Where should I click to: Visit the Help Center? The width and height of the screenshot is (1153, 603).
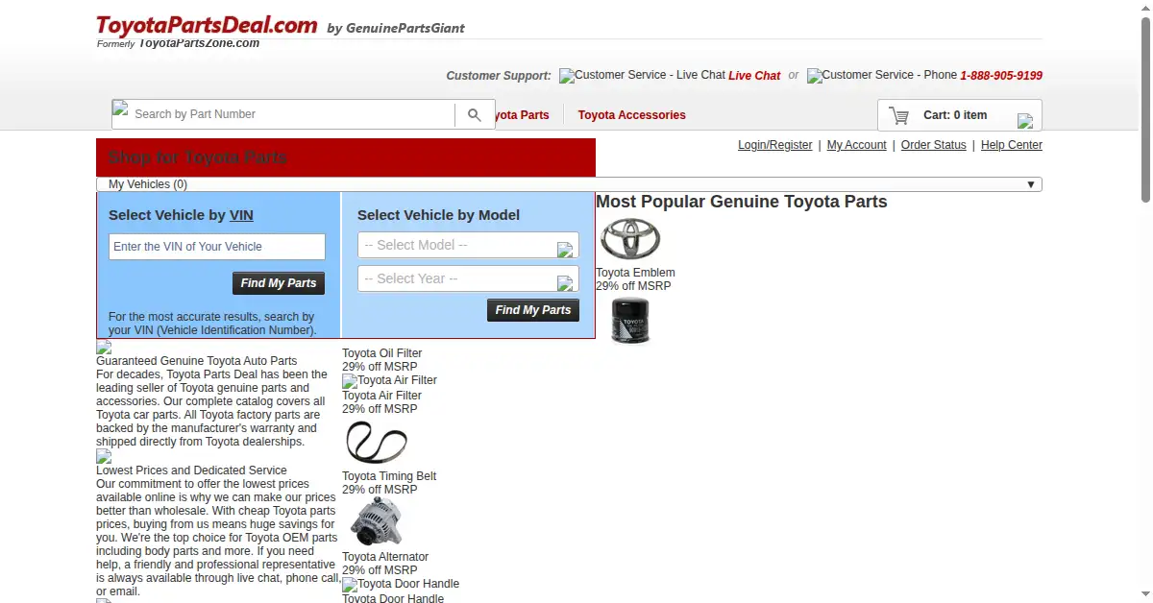pos(1012,145)
